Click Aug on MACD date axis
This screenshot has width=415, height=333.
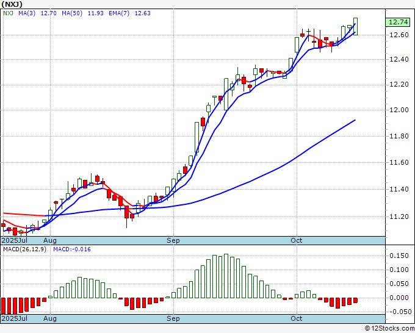[x=50, y=318]
